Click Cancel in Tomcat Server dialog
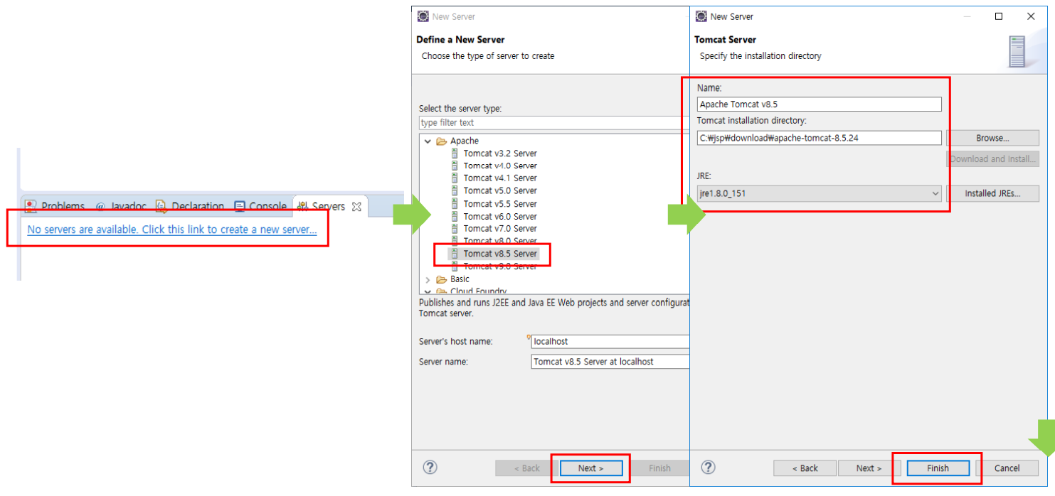Screen dimensions: 1055x496 click(x=1007, y=468)
